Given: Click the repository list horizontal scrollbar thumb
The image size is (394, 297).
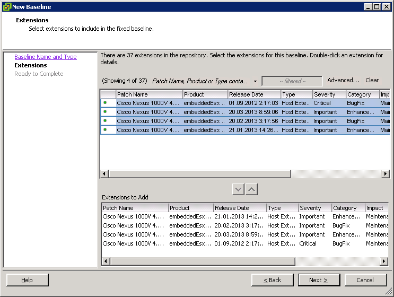Looking at the screenshot, I should (200, 173).
